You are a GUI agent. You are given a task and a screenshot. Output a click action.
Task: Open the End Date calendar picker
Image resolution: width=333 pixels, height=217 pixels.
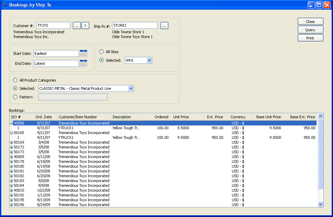click(84, 63)
